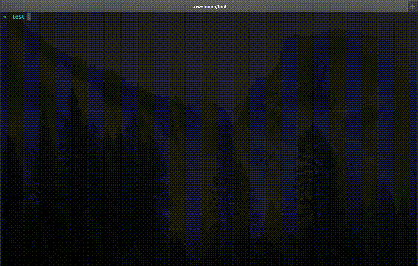Screen dimensions: 418x266
Task: Click the green prompt arrow
Action: (x=4, y=17)
